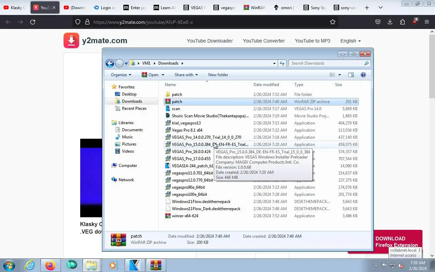
Task: Open the address bar history dropdown
Action: 274,63
